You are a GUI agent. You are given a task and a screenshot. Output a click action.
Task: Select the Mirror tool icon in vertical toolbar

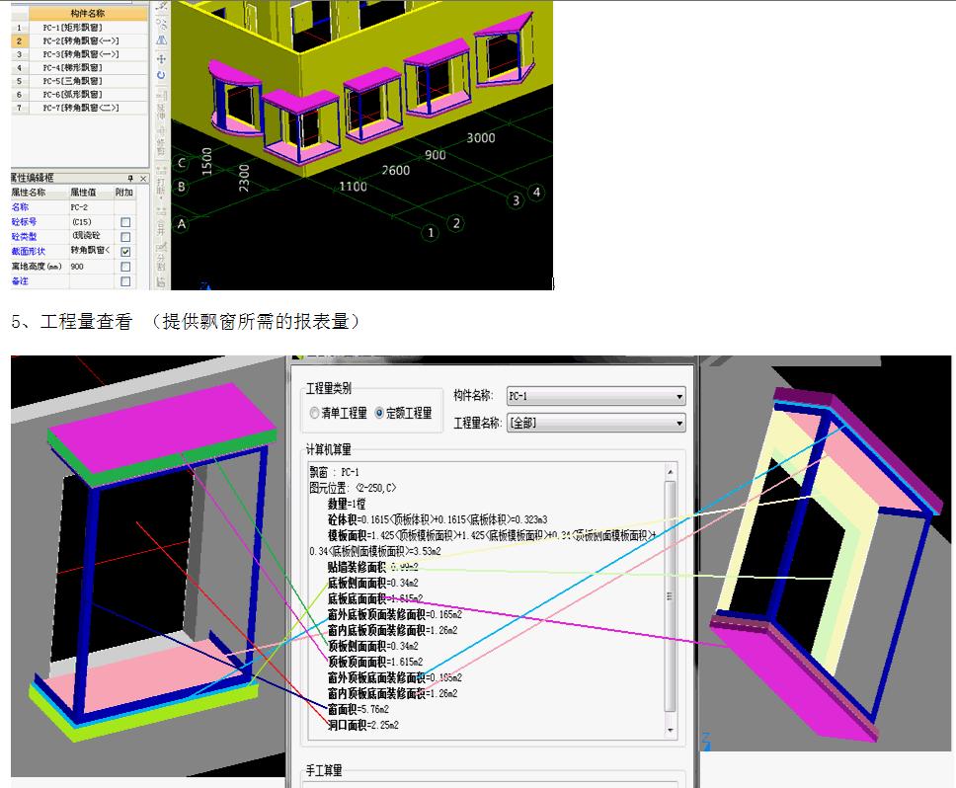[161, 40]
